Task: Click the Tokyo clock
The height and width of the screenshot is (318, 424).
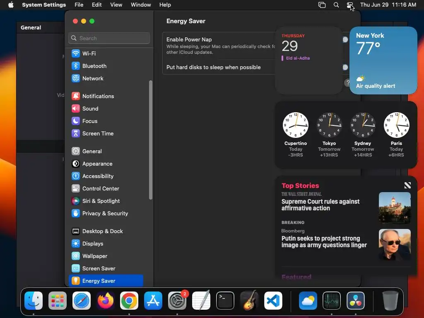Action: [x=329, y=125]
